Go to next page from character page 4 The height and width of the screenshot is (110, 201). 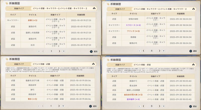coord(160,51)
